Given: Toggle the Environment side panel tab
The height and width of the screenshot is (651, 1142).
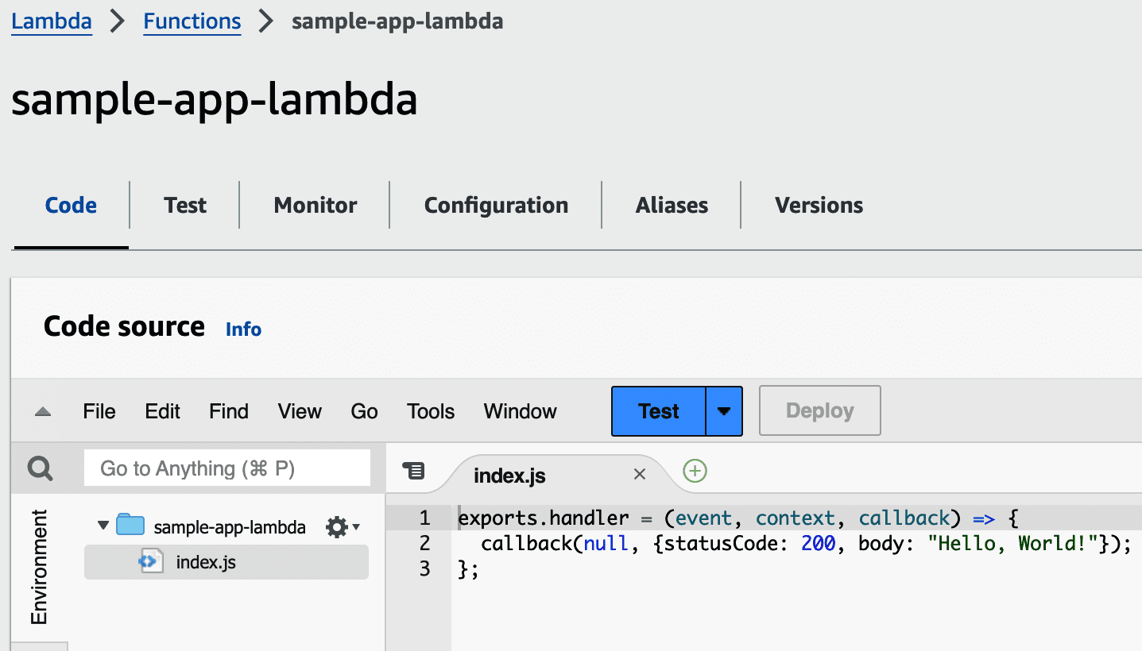Looking at the screenshot, I should coord(39,567).
